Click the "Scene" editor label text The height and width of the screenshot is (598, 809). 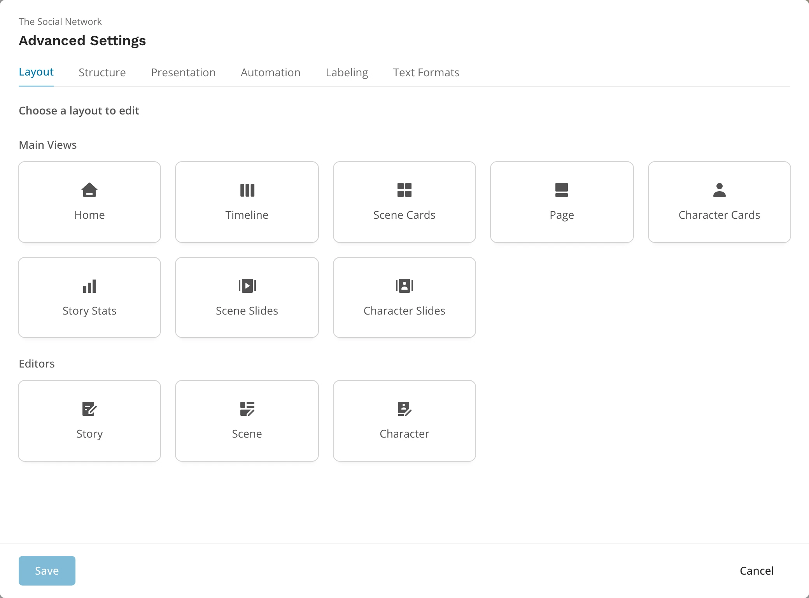(247, 434)
